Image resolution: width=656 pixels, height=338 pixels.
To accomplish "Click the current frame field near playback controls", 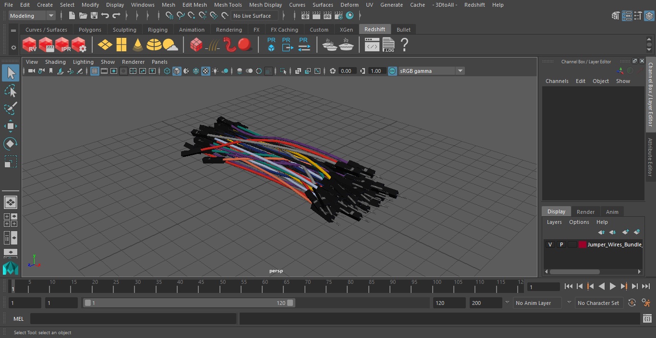I will click(543, 287).
